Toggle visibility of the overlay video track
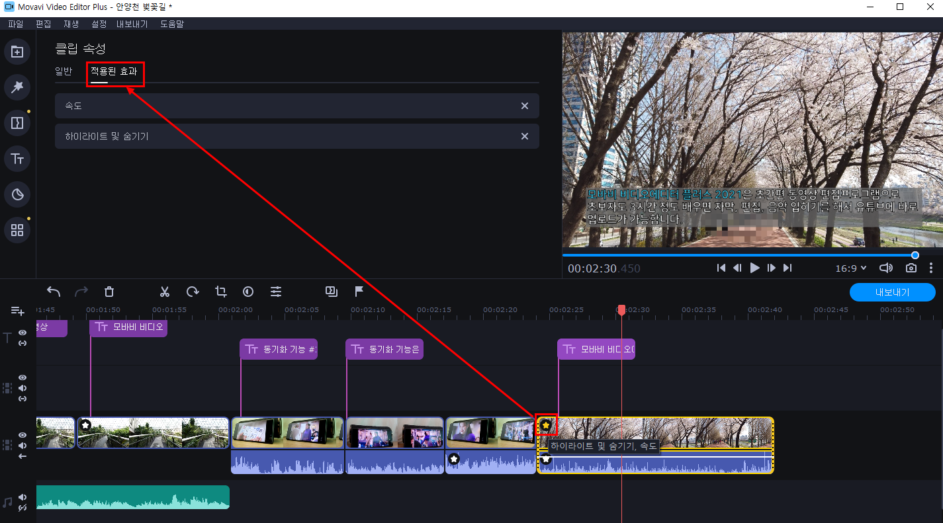The image size is (943, 523). pyautogui.click(x=22, y=378)
